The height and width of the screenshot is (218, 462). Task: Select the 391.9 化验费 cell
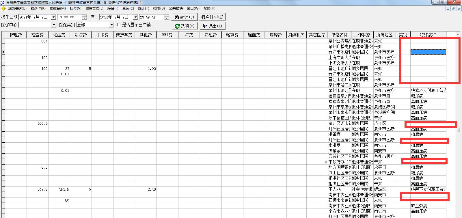[x=59, y=189]
